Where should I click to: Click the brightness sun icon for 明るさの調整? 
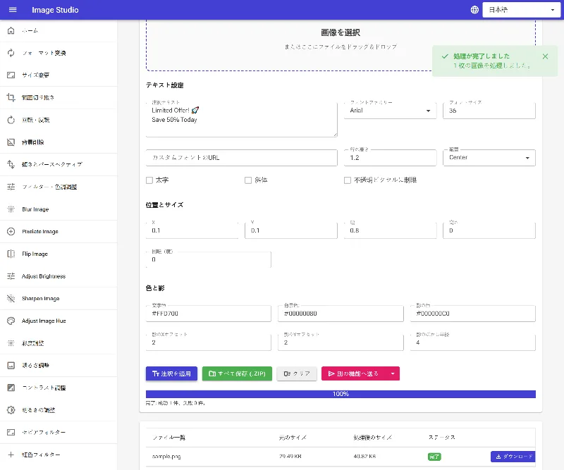pos(11,410)
